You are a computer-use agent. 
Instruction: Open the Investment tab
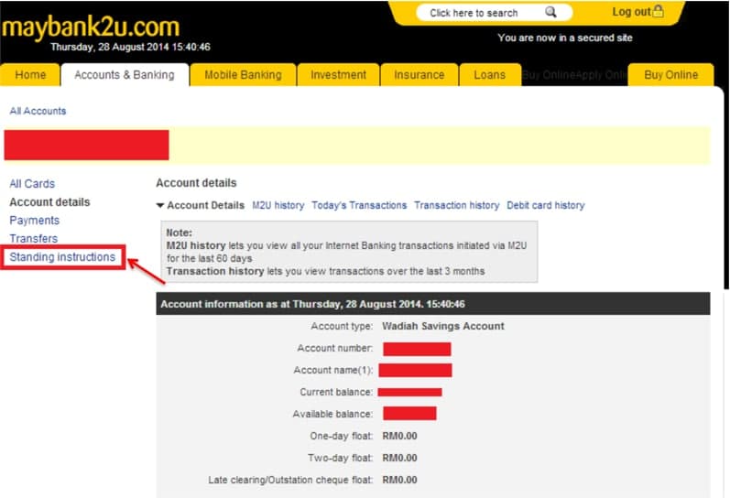click(x=339, y=75)
